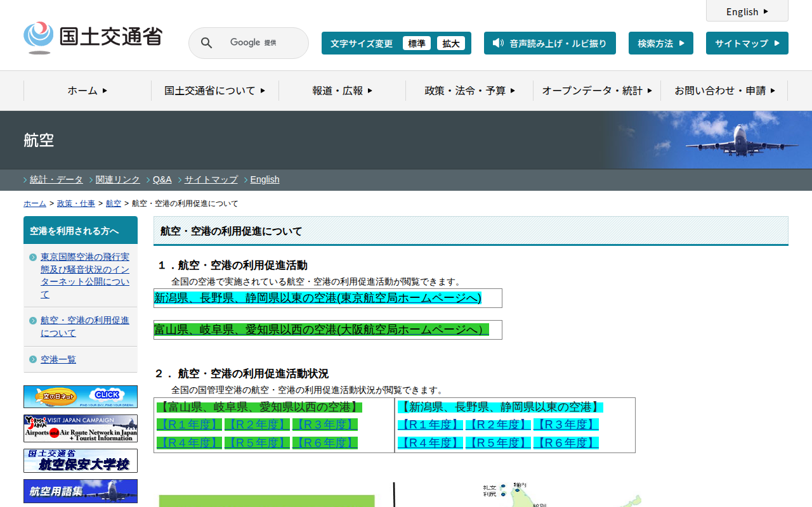Open the 航空保安大学校 banner
This screenshot has height=507, width=812.
81,461
